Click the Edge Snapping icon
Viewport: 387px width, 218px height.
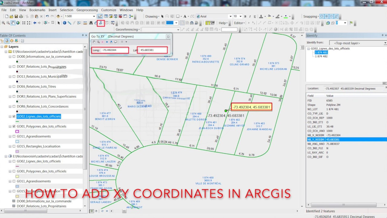(336, 16)
